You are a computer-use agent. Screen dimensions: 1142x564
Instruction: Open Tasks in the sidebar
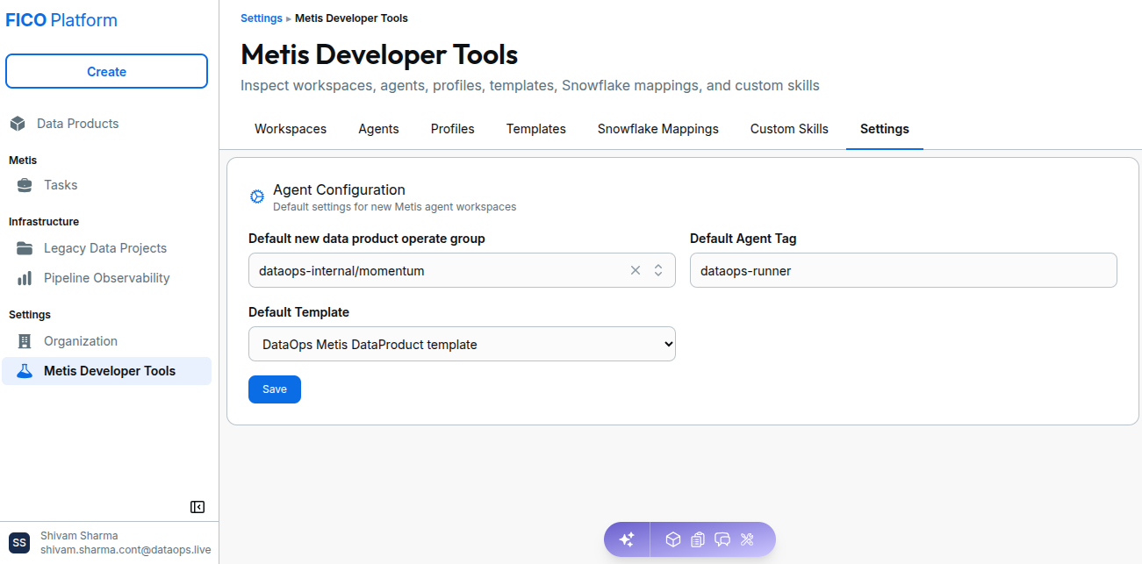tap(106, 185)
